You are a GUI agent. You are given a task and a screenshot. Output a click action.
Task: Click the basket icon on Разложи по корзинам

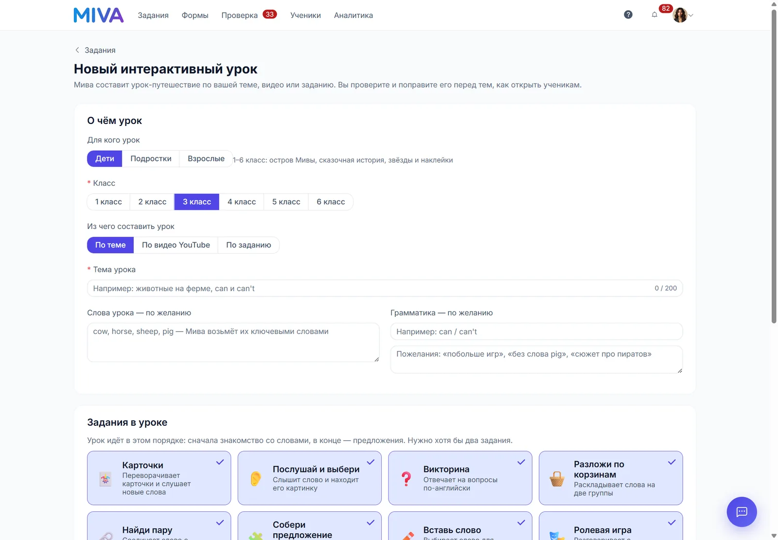pos(557,479)
